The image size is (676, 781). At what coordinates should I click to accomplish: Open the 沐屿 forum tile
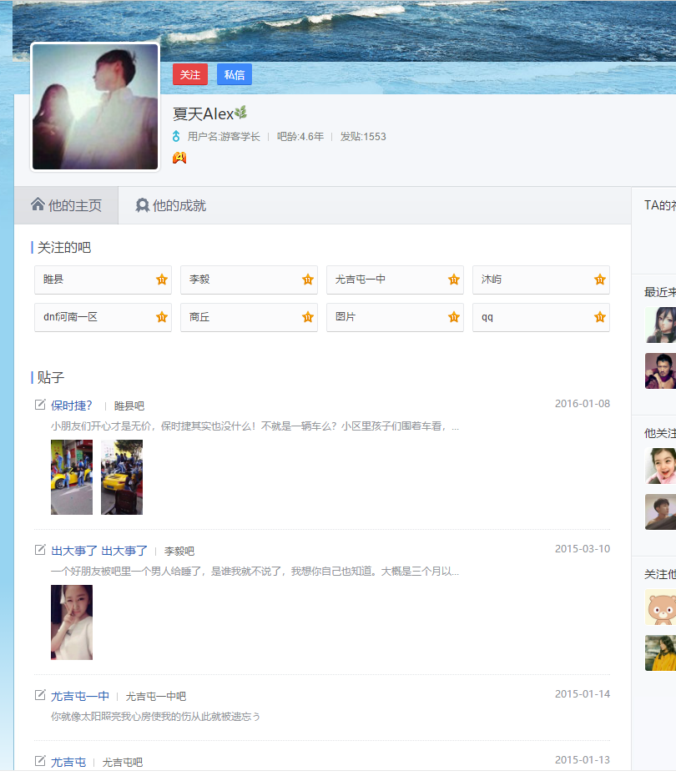pos(541,280)
